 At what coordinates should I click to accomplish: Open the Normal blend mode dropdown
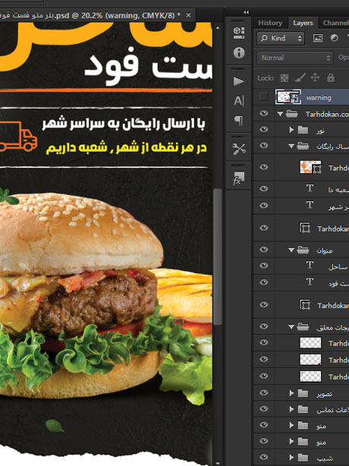click(x=295, y=58)
